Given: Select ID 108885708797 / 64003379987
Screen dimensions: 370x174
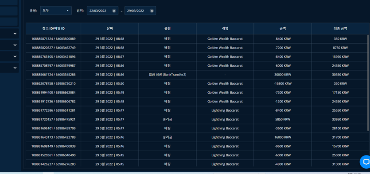Looking at the screenshot, I should coord(53,66).
